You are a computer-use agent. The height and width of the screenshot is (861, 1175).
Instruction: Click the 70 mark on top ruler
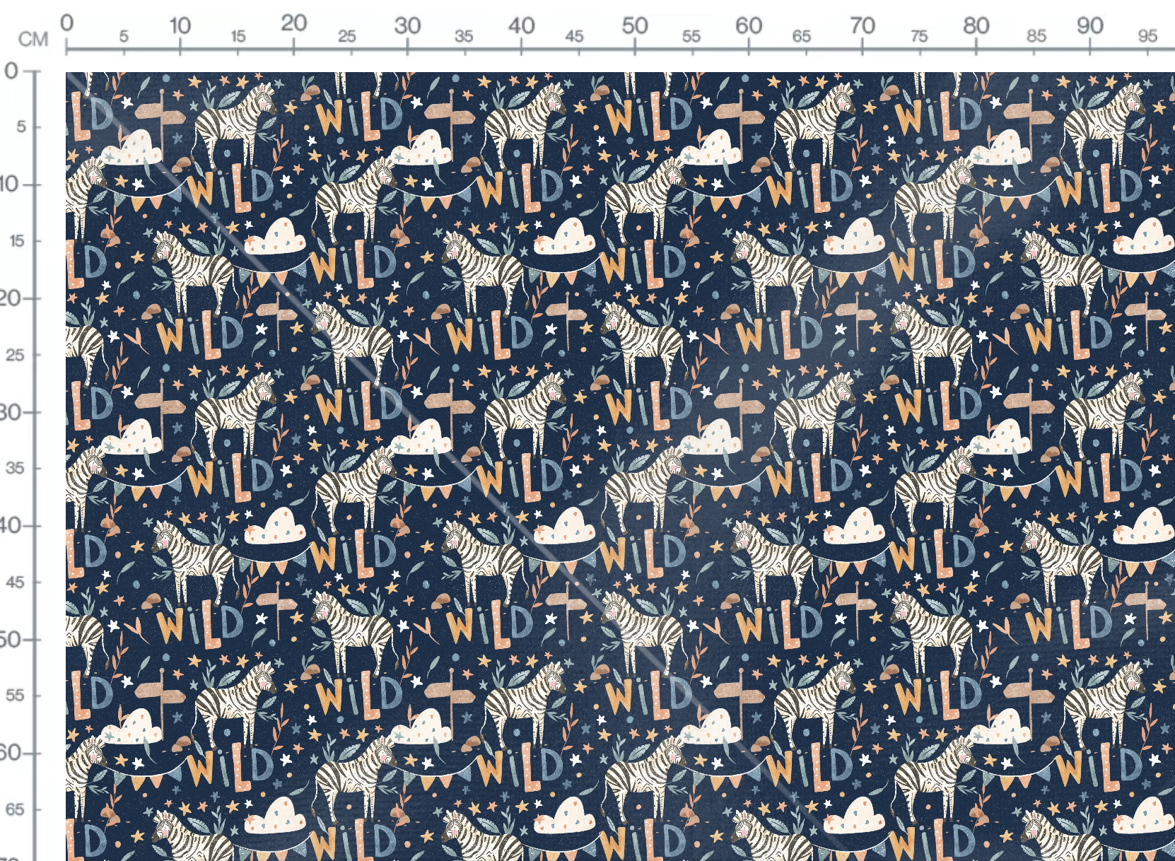pos(863,25)
